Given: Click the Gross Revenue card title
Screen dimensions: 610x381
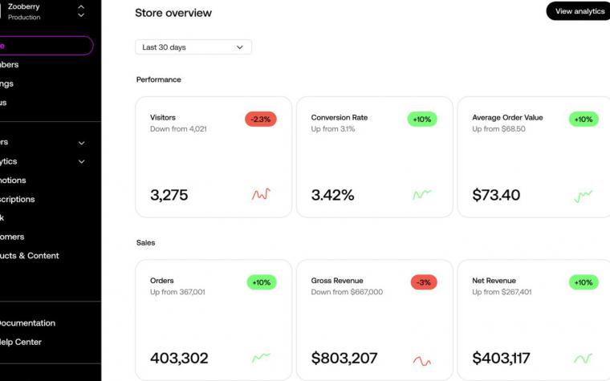Looking at the screenshot, I should pos(337,281).
